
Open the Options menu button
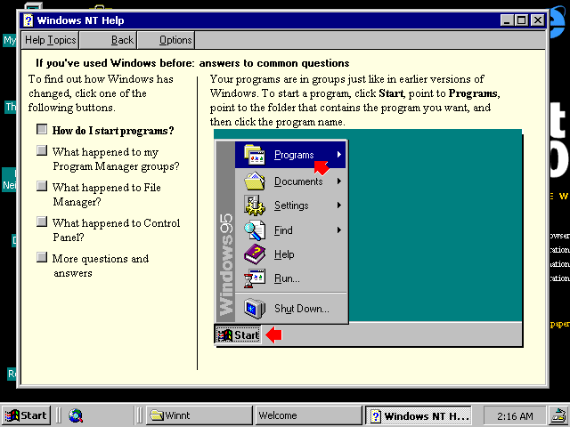point(167,40)
